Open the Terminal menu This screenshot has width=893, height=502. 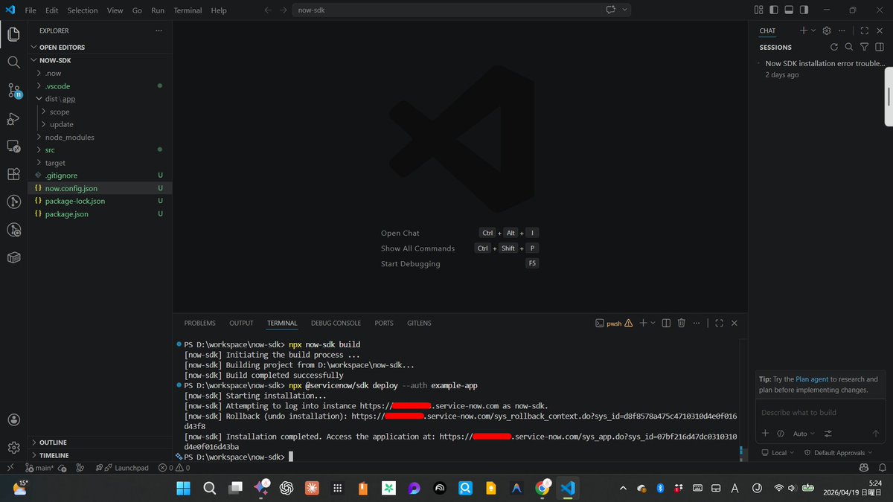188,10
